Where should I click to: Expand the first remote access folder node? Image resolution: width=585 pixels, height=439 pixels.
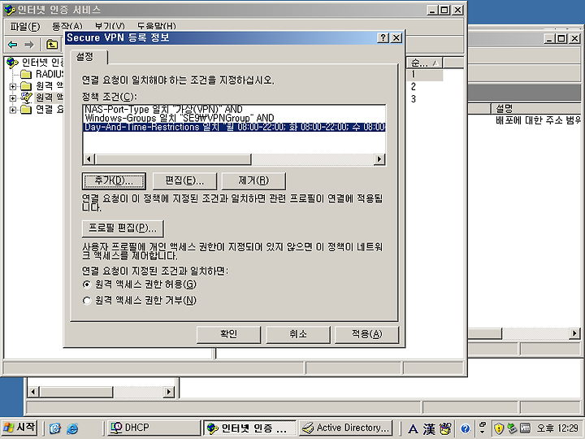coord(13,86)
